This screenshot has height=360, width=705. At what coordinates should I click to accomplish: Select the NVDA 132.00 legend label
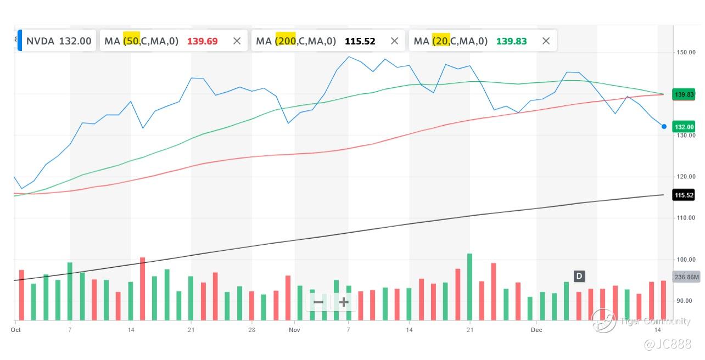[x=59, y=41]
